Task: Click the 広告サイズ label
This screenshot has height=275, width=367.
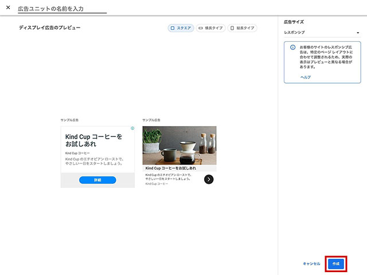Action: 294,22
